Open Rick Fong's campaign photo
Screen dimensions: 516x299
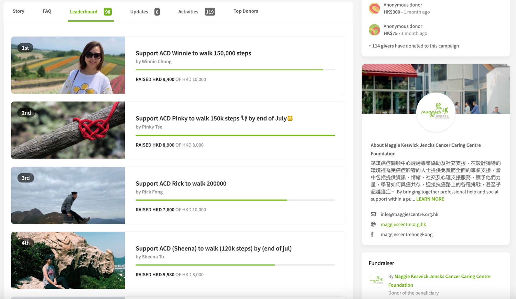pyautogui.click(x=68, y=195)
